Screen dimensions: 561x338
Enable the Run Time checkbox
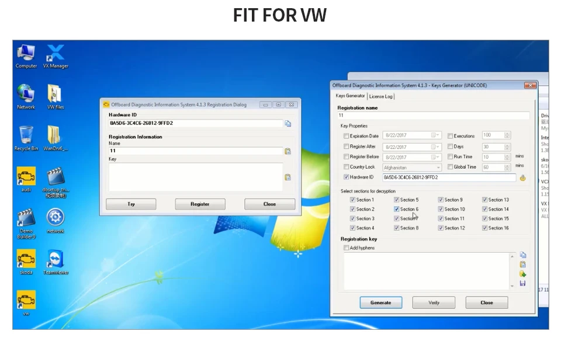[450, 156]
